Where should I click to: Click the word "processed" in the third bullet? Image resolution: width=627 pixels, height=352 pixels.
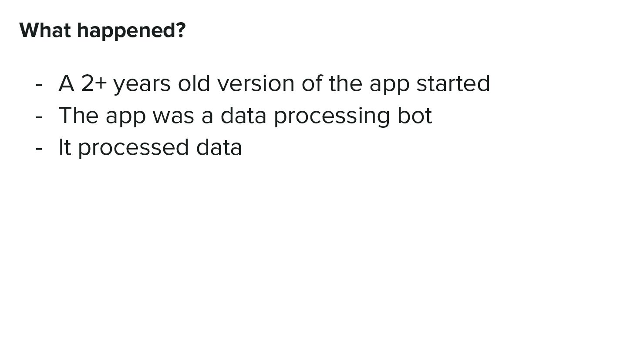point(133,148)
